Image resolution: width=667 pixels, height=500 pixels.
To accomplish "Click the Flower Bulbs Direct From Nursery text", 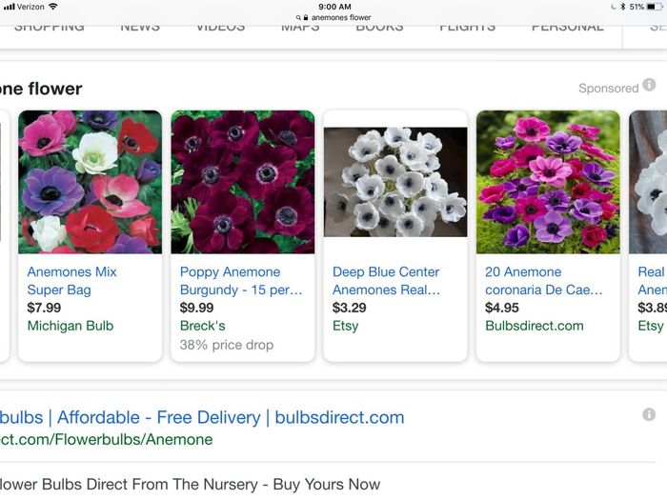I will (191, 484).
